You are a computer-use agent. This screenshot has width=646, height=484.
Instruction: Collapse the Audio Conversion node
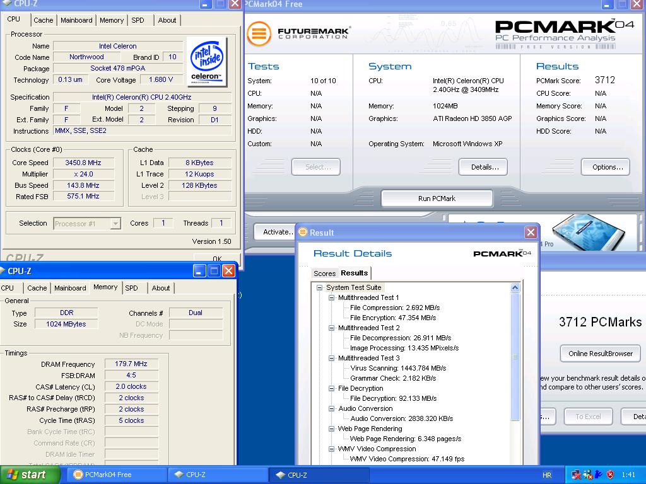point(331,408)
